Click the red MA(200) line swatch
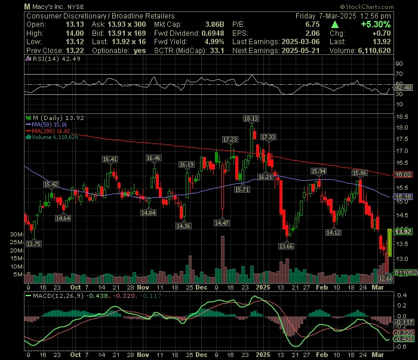 (28, 131)
